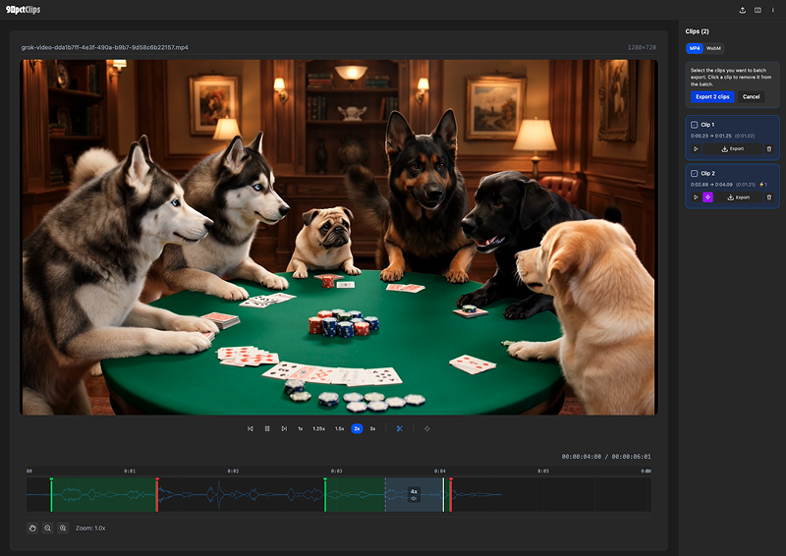Cancel the batch export

click(751, 97)
